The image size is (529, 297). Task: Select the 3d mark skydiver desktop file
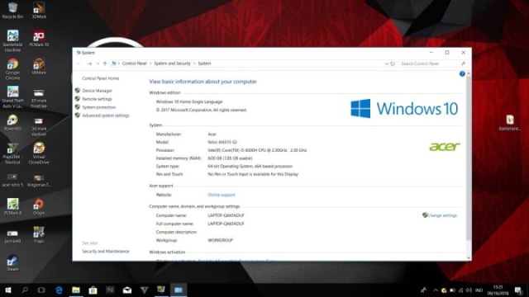[x=39, y=126]
